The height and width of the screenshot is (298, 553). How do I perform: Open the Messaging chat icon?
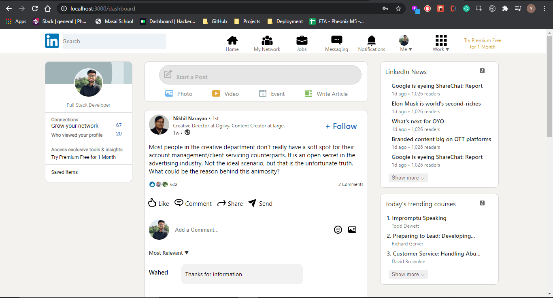(x=336, y=40)
